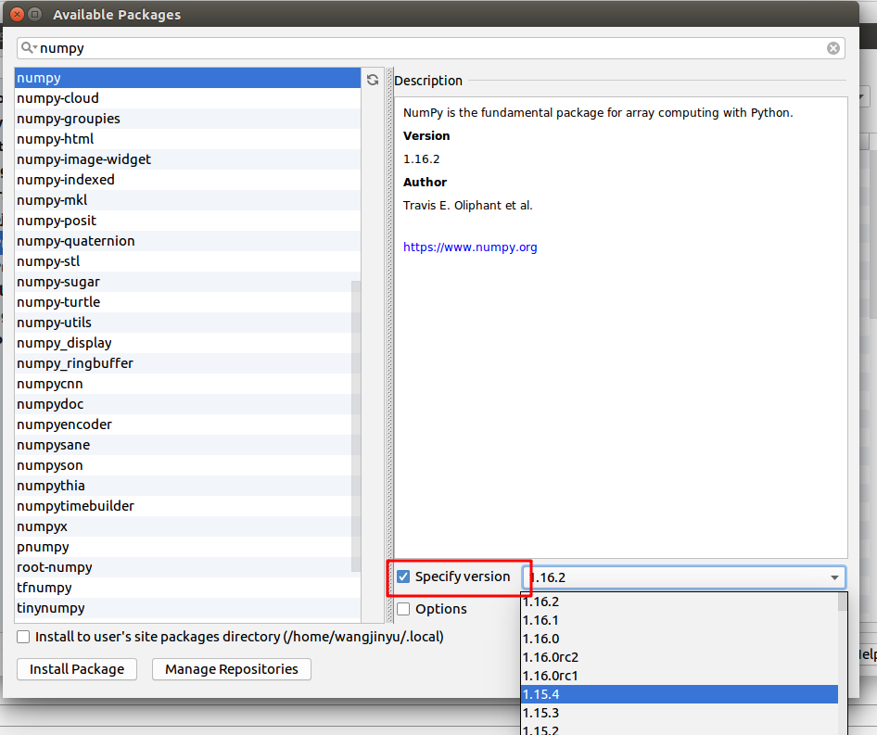Collapse the version combo box arrow
877x735 pixels.
pos(834,577)
